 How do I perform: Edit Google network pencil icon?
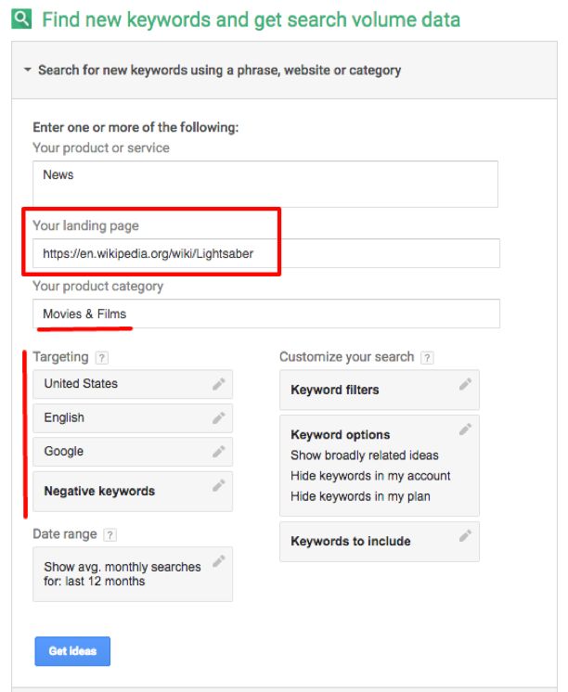click(218, 452)
